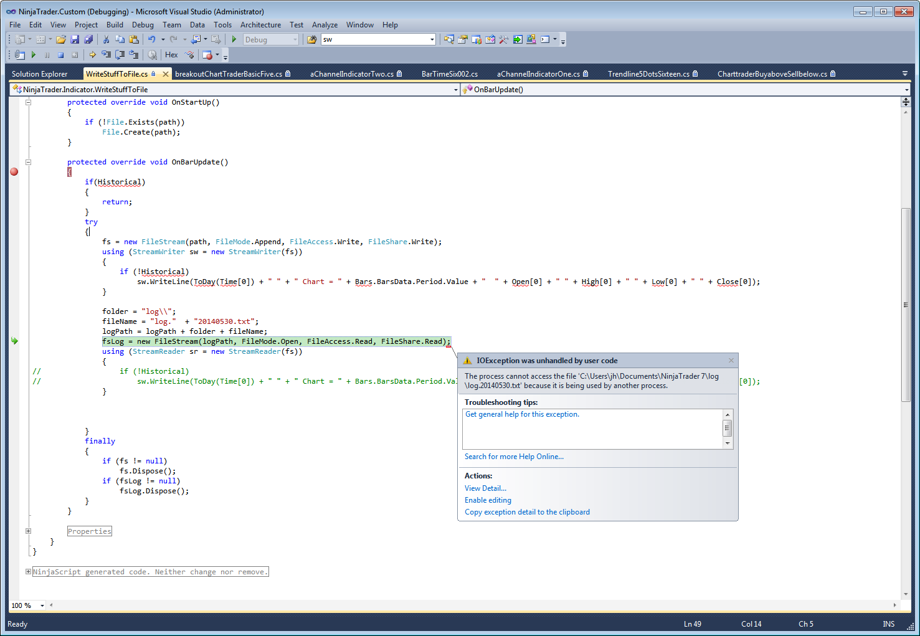Click the Open File folder icon
Image resolution: width=920 pixels, height=636 pixels.
[x=61, y=39]
